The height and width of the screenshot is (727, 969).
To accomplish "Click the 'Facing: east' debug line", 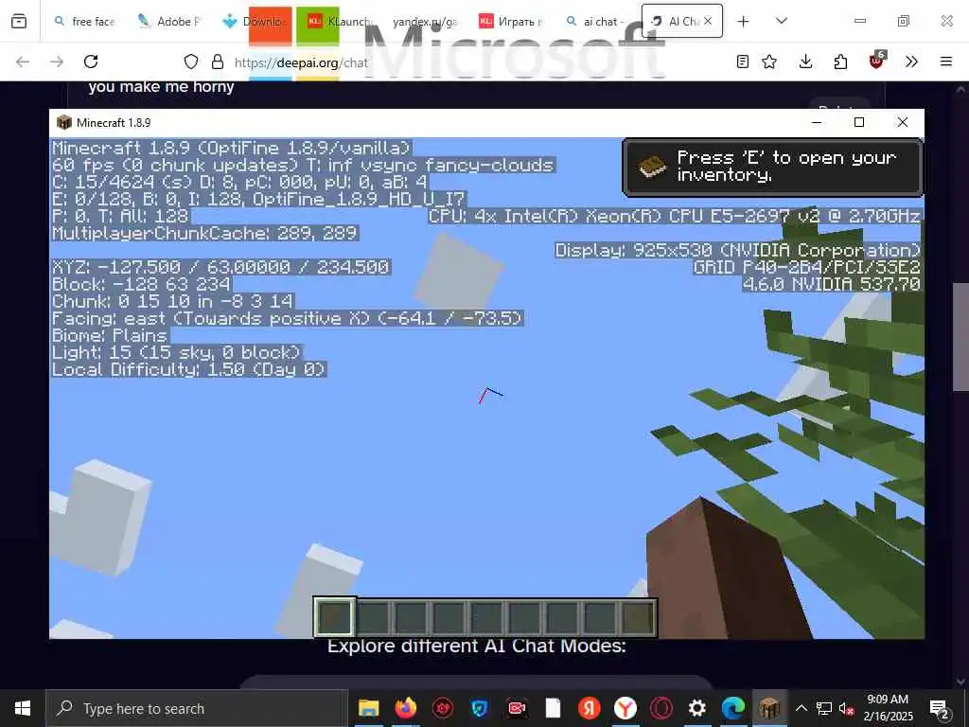I will [x=288, y=318].
